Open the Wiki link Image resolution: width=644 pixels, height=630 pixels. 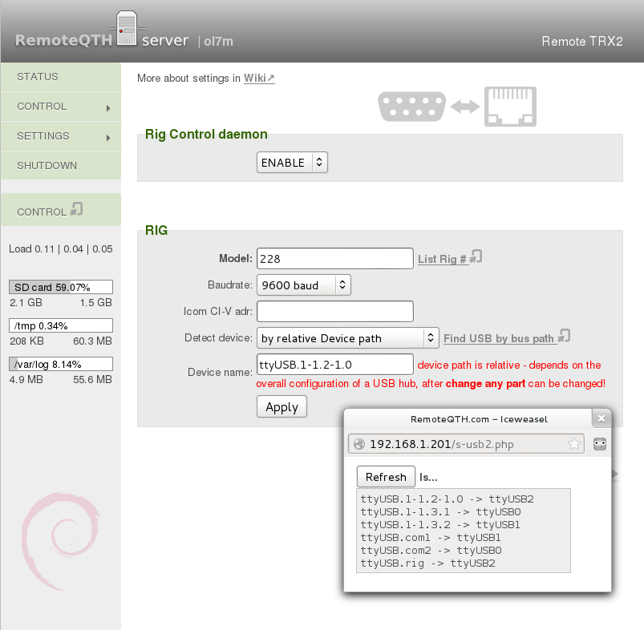[259, 78]
